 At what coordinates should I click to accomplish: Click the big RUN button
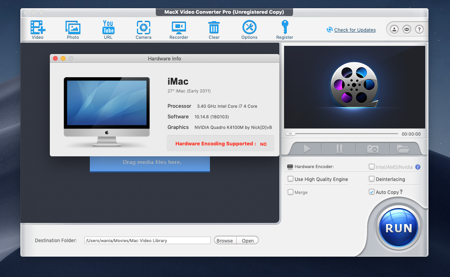click(399, 228)
